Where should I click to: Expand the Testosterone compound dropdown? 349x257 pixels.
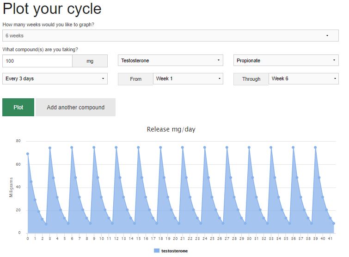click(x=170, y=60)
